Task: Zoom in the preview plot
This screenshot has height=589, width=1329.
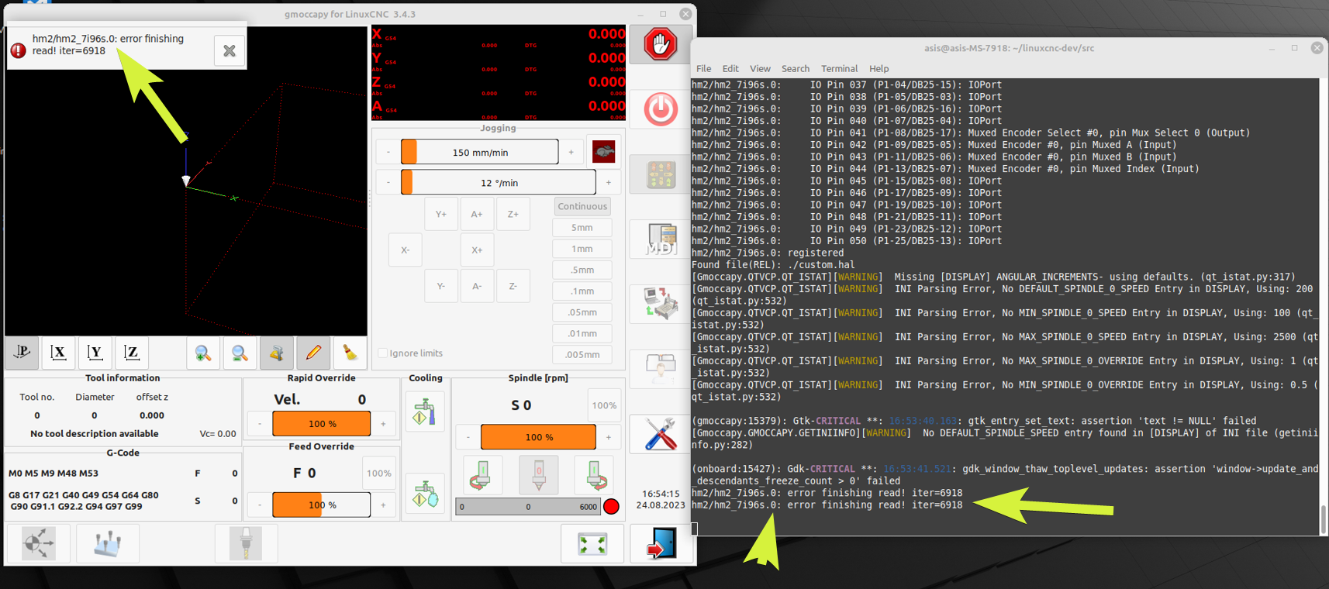Action: [x=203, y=353]
